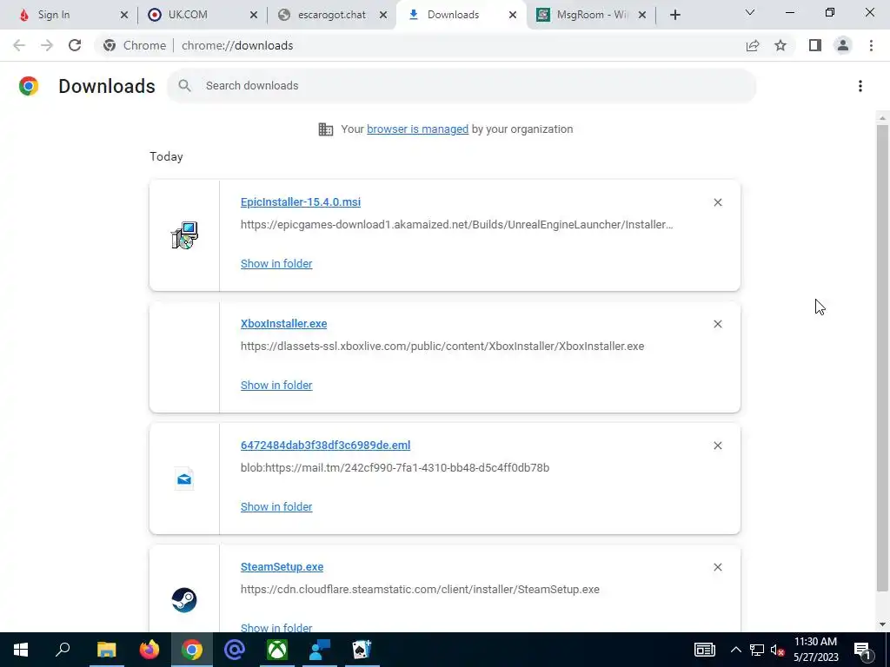Open the SteamSetup.exe file link
Screen dimensions: 890x667
282,566
